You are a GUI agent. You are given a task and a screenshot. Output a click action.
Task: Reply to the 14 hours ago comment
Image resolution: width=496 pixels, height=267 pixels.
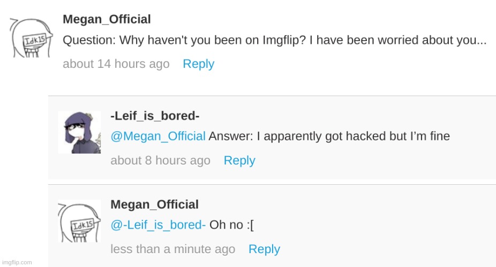[x=199, y=64]
